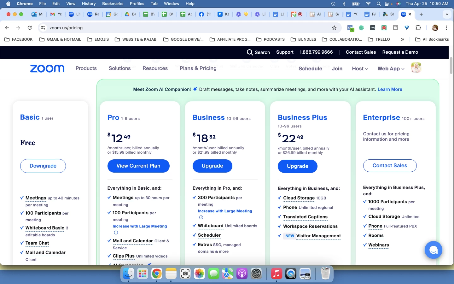Click Translated Captions under Business Plus
454x284 pixels.
point(305,217)
